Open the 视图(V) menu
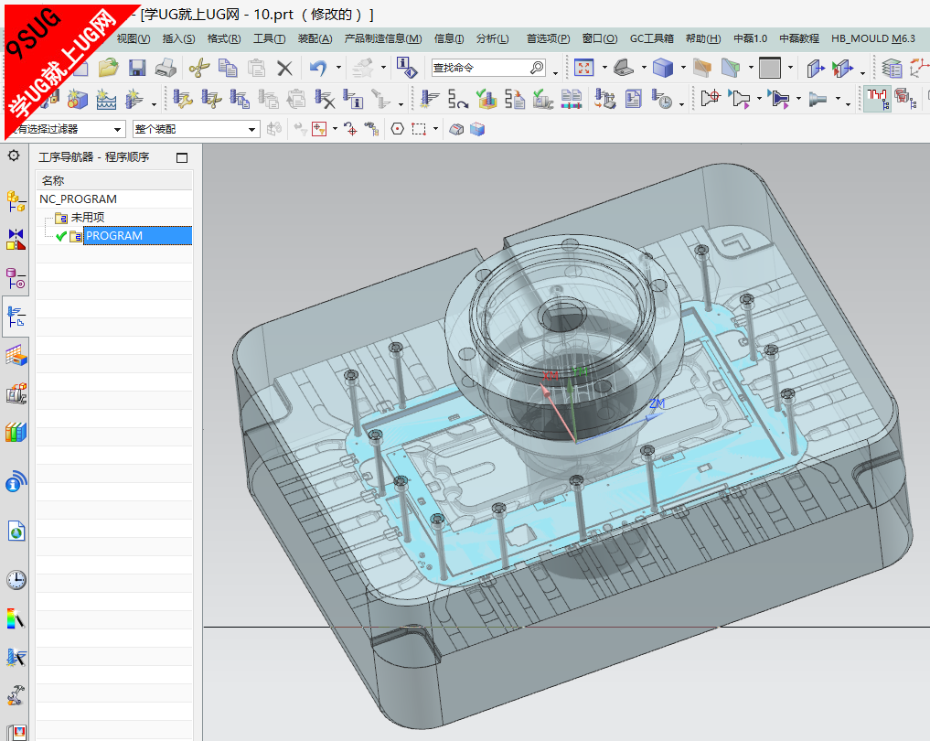The width and height of the screenshot is (930, 741). [x=133, y=38]
